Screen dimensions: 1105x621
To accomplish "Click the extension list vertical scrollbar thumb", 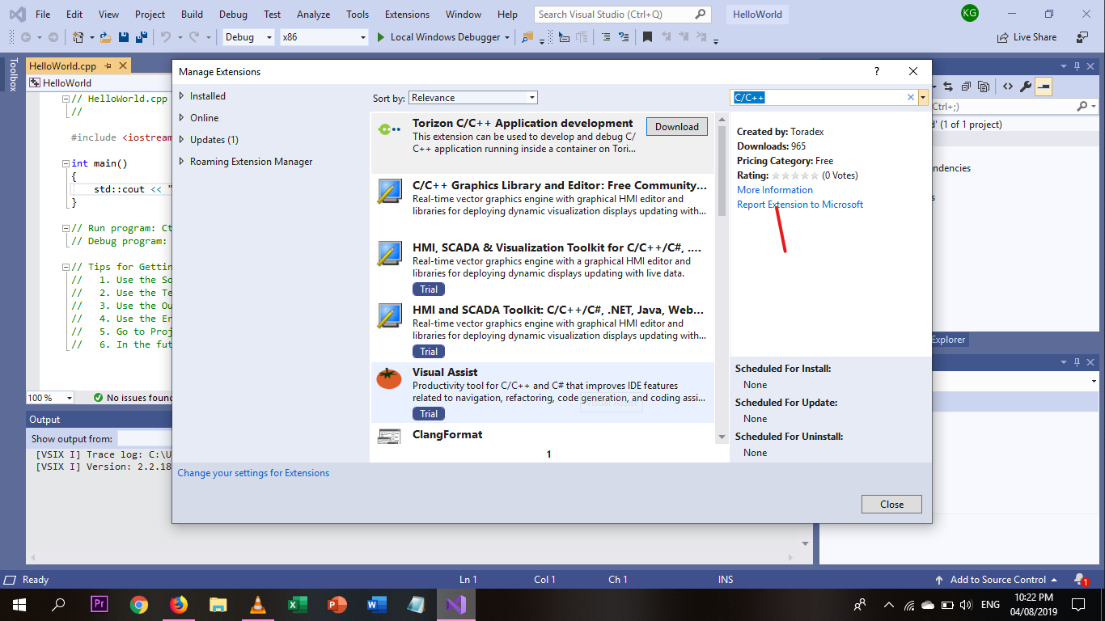I will [x=722, y=171].
